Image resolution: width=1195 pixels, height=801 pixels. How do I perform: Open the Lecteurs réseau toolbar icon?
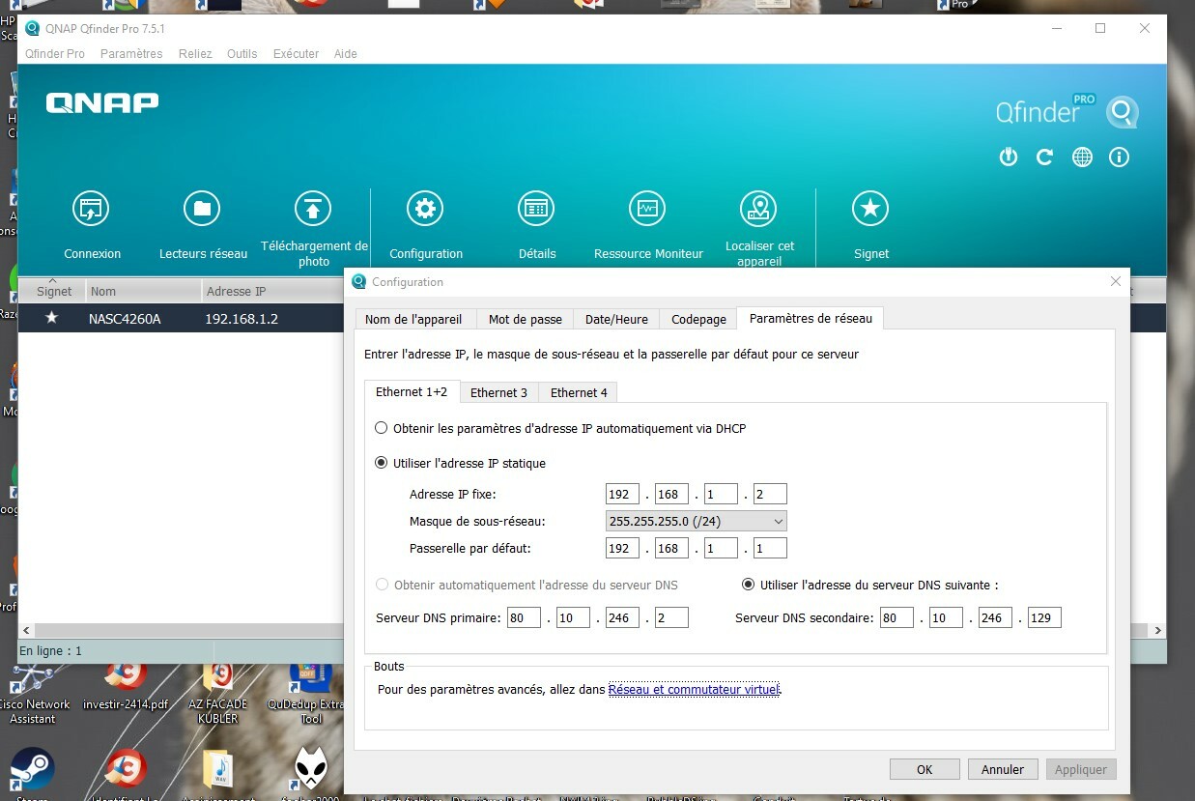[x=202, y=209]
